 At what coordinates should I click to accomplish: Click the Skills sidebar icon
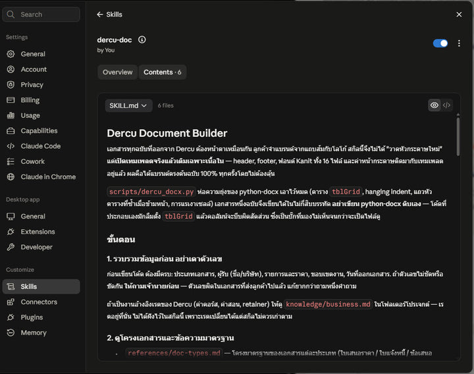coord(11,286)
